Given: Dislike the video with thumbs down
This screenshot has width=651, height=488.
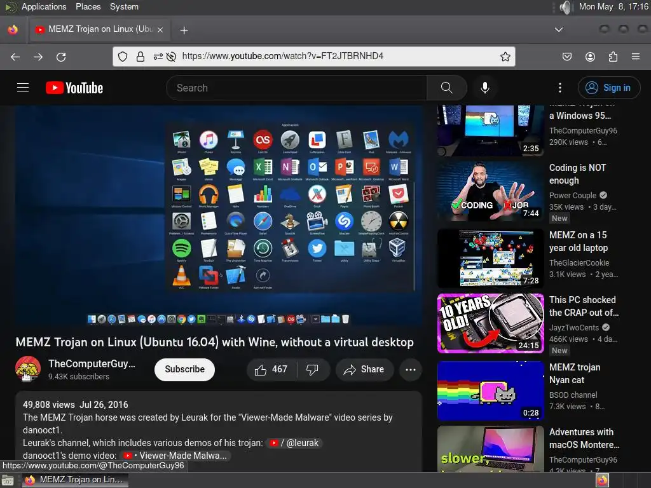Looking at the screenshot, I should 313,369.
